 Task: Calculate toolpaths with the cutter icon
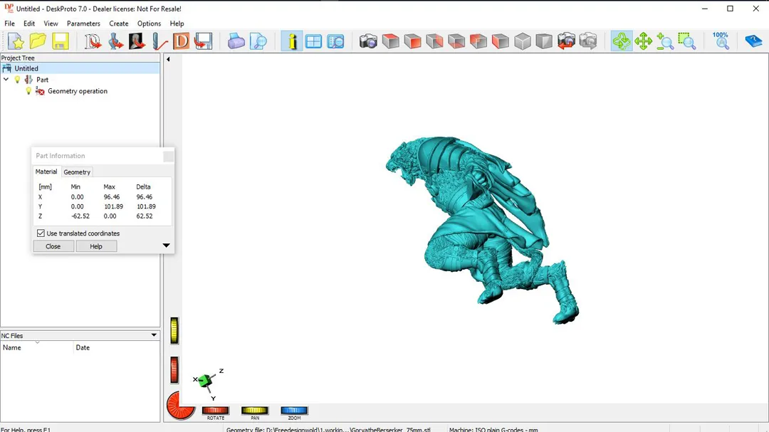click(x=159, y=41)
